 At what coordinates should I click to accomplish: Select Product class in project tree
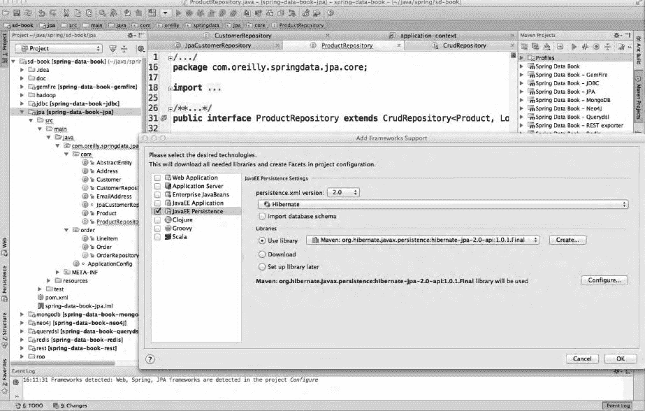pos(106,213)
